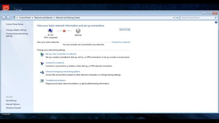Open the Help question mark icon
This screenshot has width=219, height=123.
[216, 22]
